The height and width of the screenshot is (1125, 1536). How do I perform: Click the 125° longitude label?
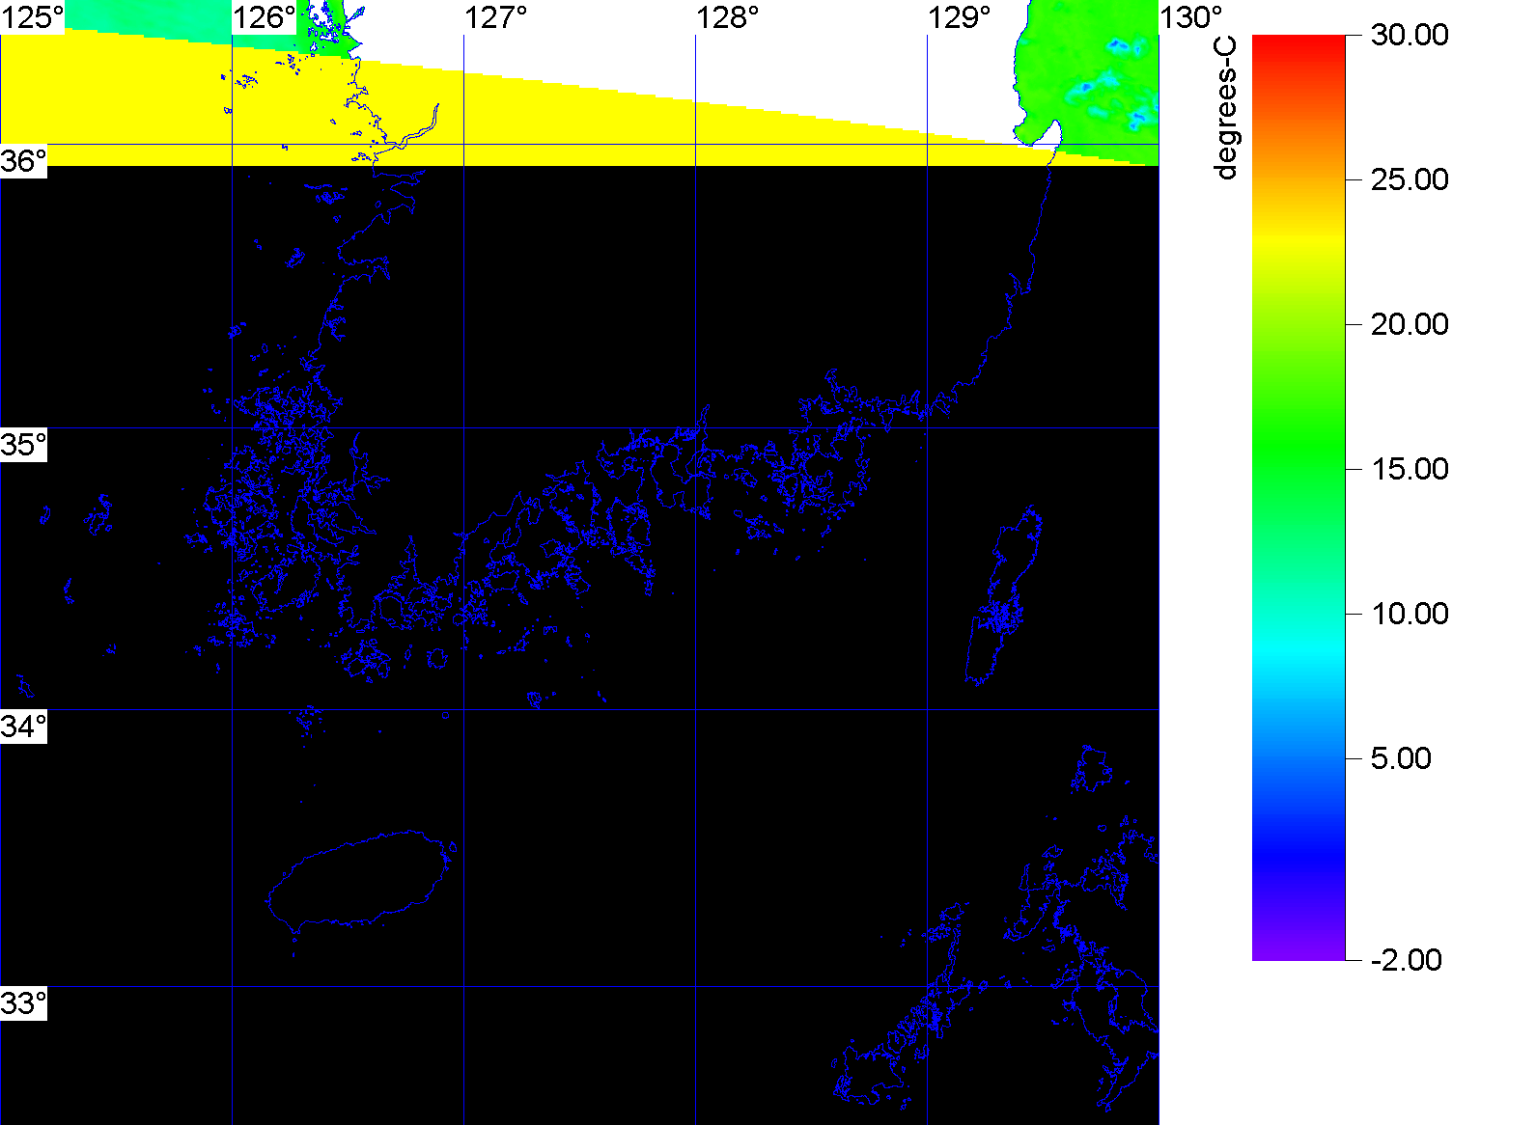click(x=32, y=16)
